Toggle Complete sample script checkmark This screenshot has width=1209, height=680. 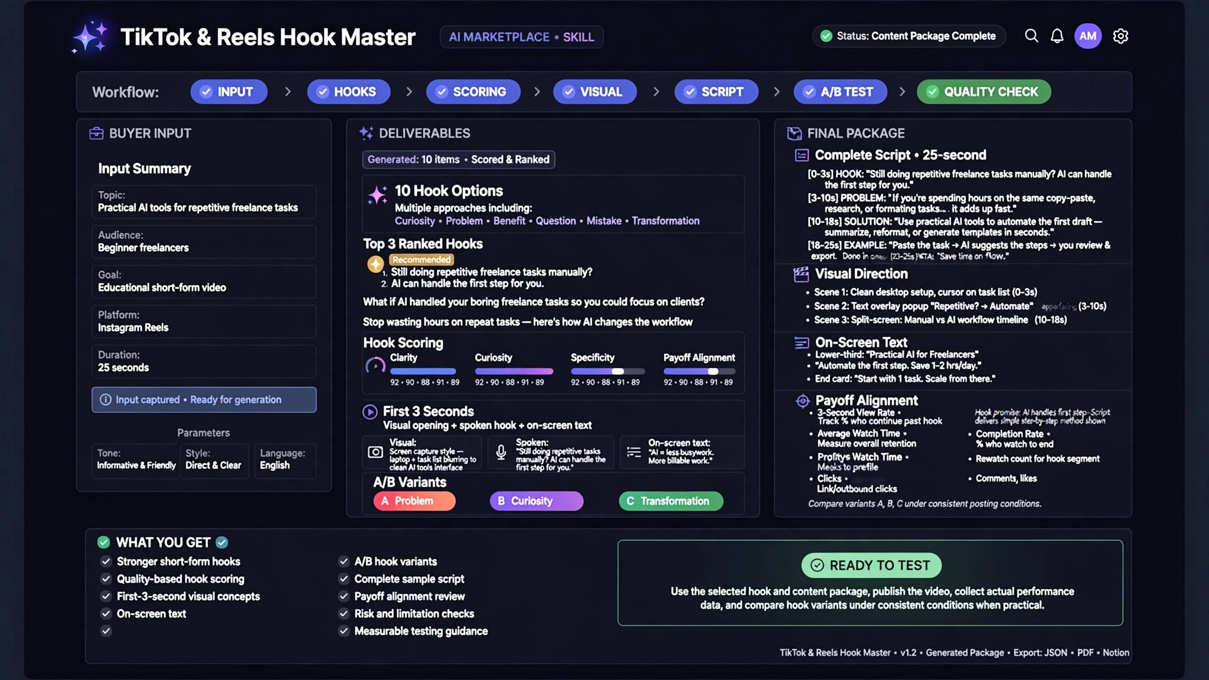tap(344, 578)
